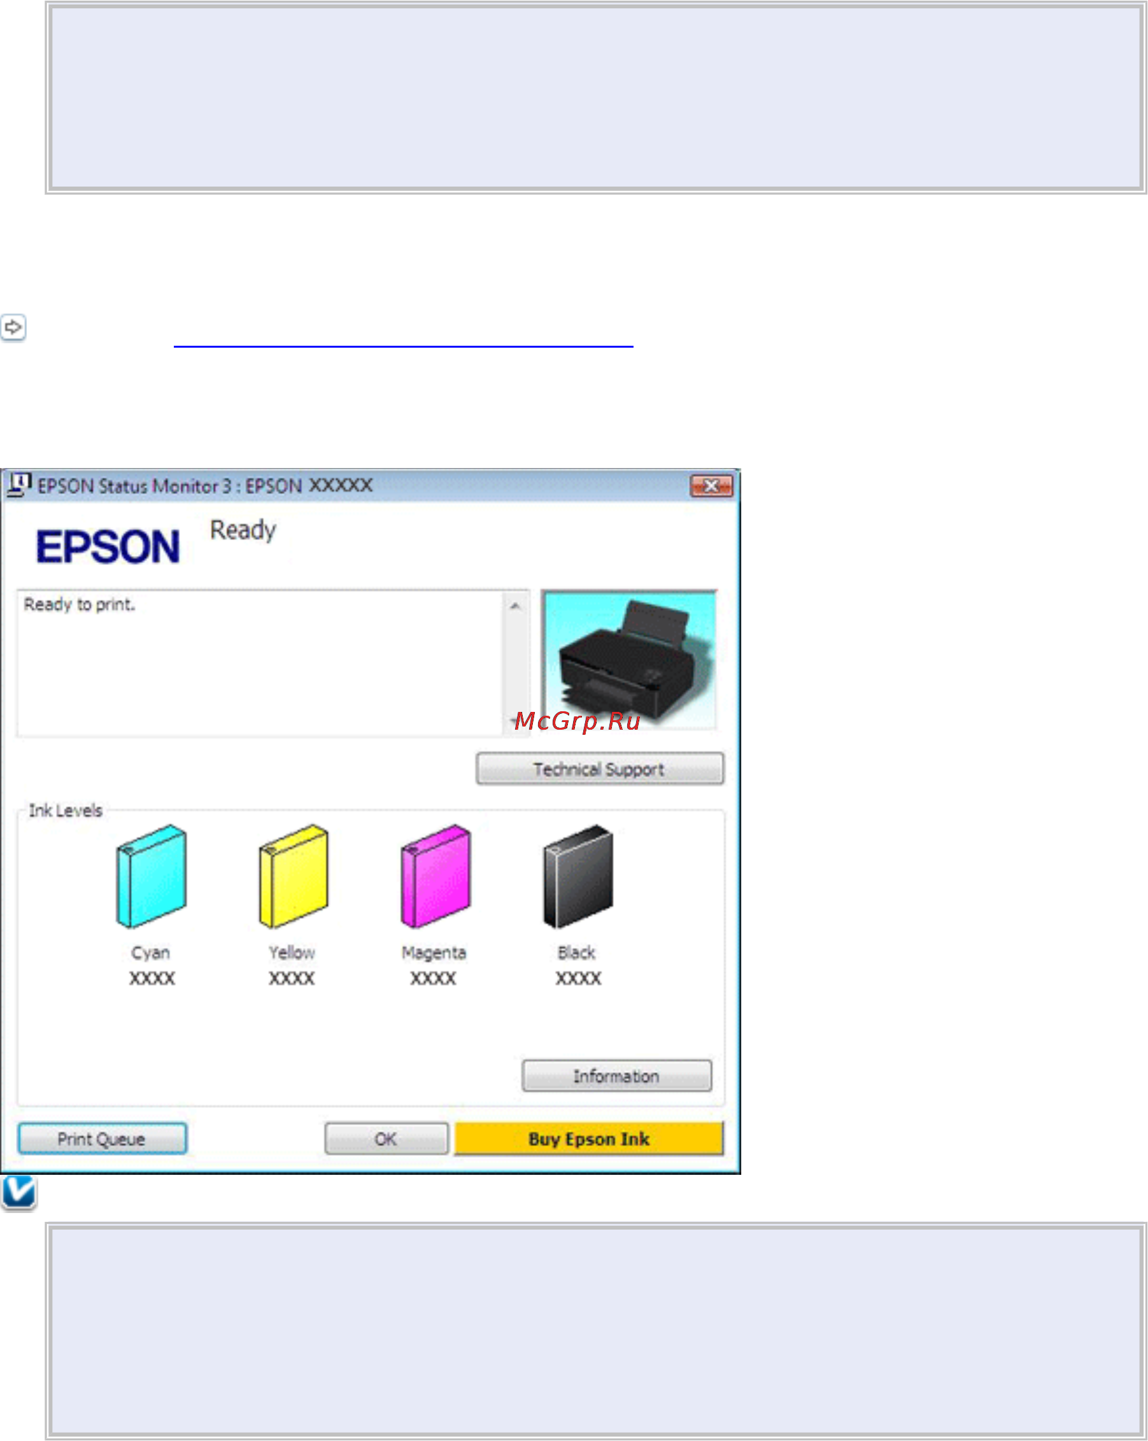Screen dimensions: 1148x1441
Task: Click the 'Ink Levels' group label
Action: (x=66, y=811)
